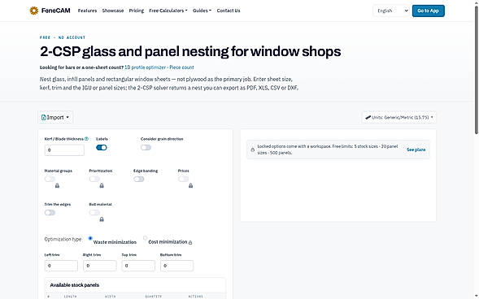
Task: Click the Kerf / Blade thickness help icon
Action: [86, 139]
